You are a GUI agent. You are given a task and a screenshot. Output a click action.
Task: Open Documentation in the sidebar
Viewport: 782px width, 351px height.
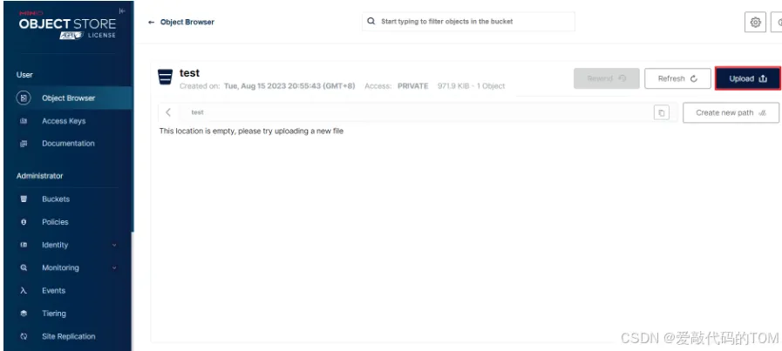(x=68, y=144)
